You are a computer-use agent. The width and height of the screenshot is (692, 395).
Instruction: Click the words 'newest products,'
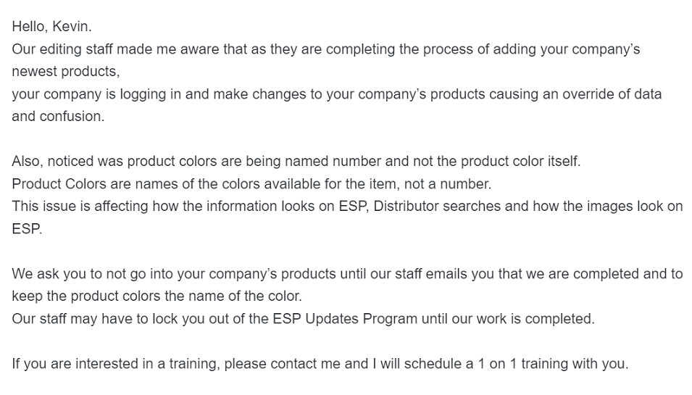click(66, 72)
